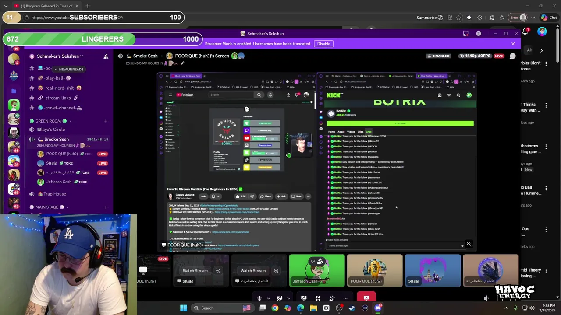Open a new browser tab
Image resolution: width=561 pixels, height=315 pixels.
click(x=88, y=6)
